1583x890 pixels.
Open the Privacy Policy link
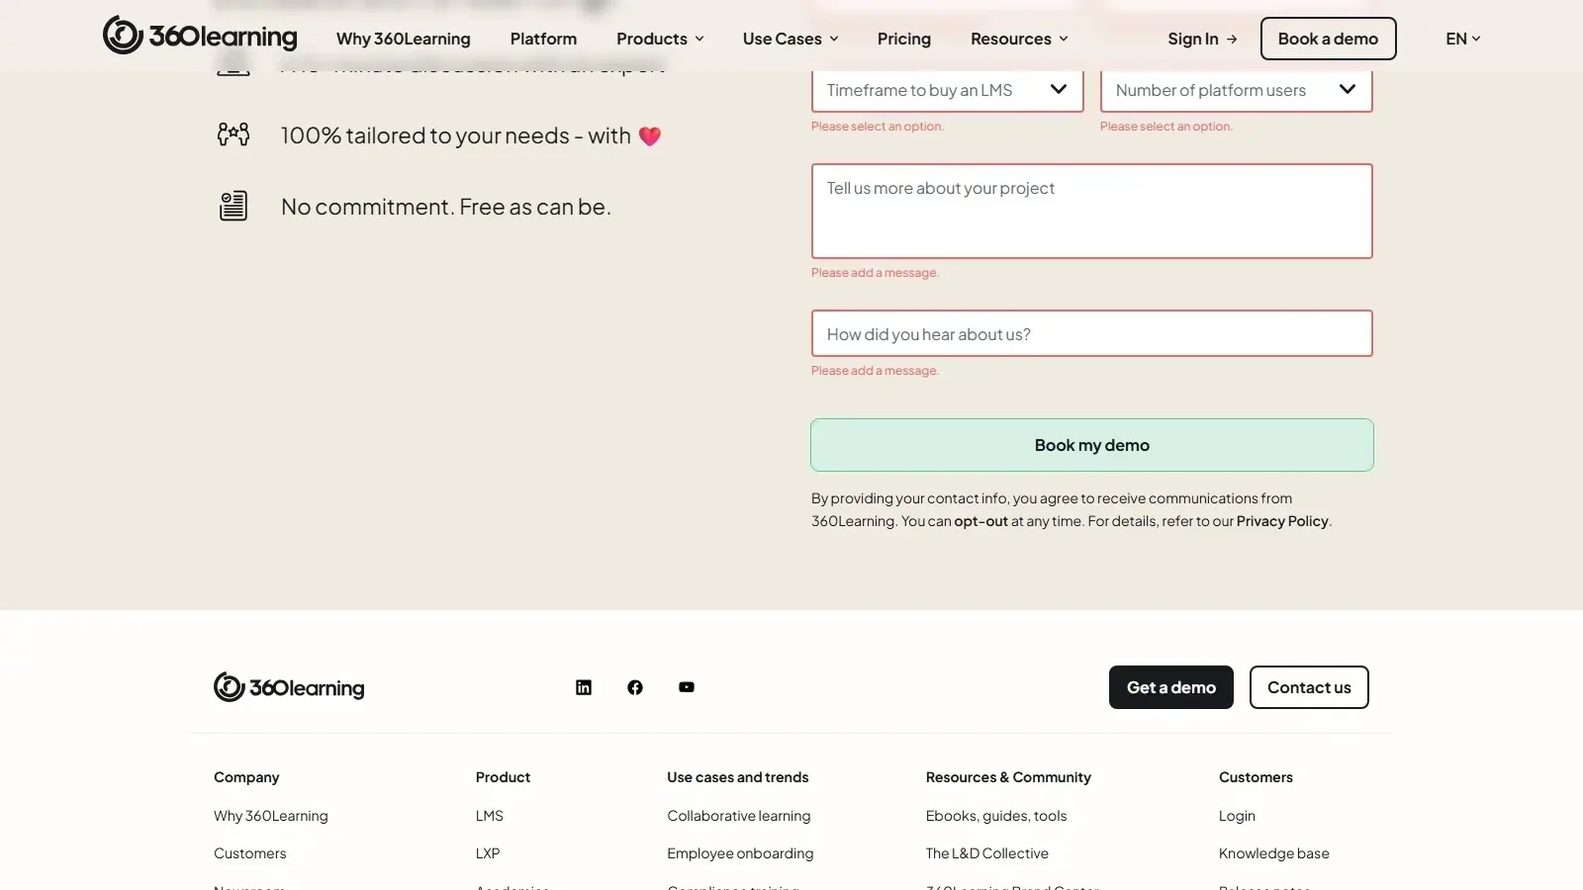tap(1282, 521)
